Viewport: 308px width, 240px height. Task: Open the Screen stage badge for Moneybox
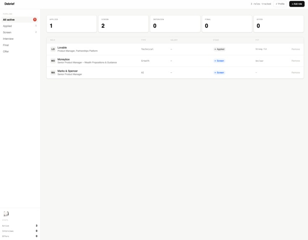pyautogui.click(x=219, y=61)
